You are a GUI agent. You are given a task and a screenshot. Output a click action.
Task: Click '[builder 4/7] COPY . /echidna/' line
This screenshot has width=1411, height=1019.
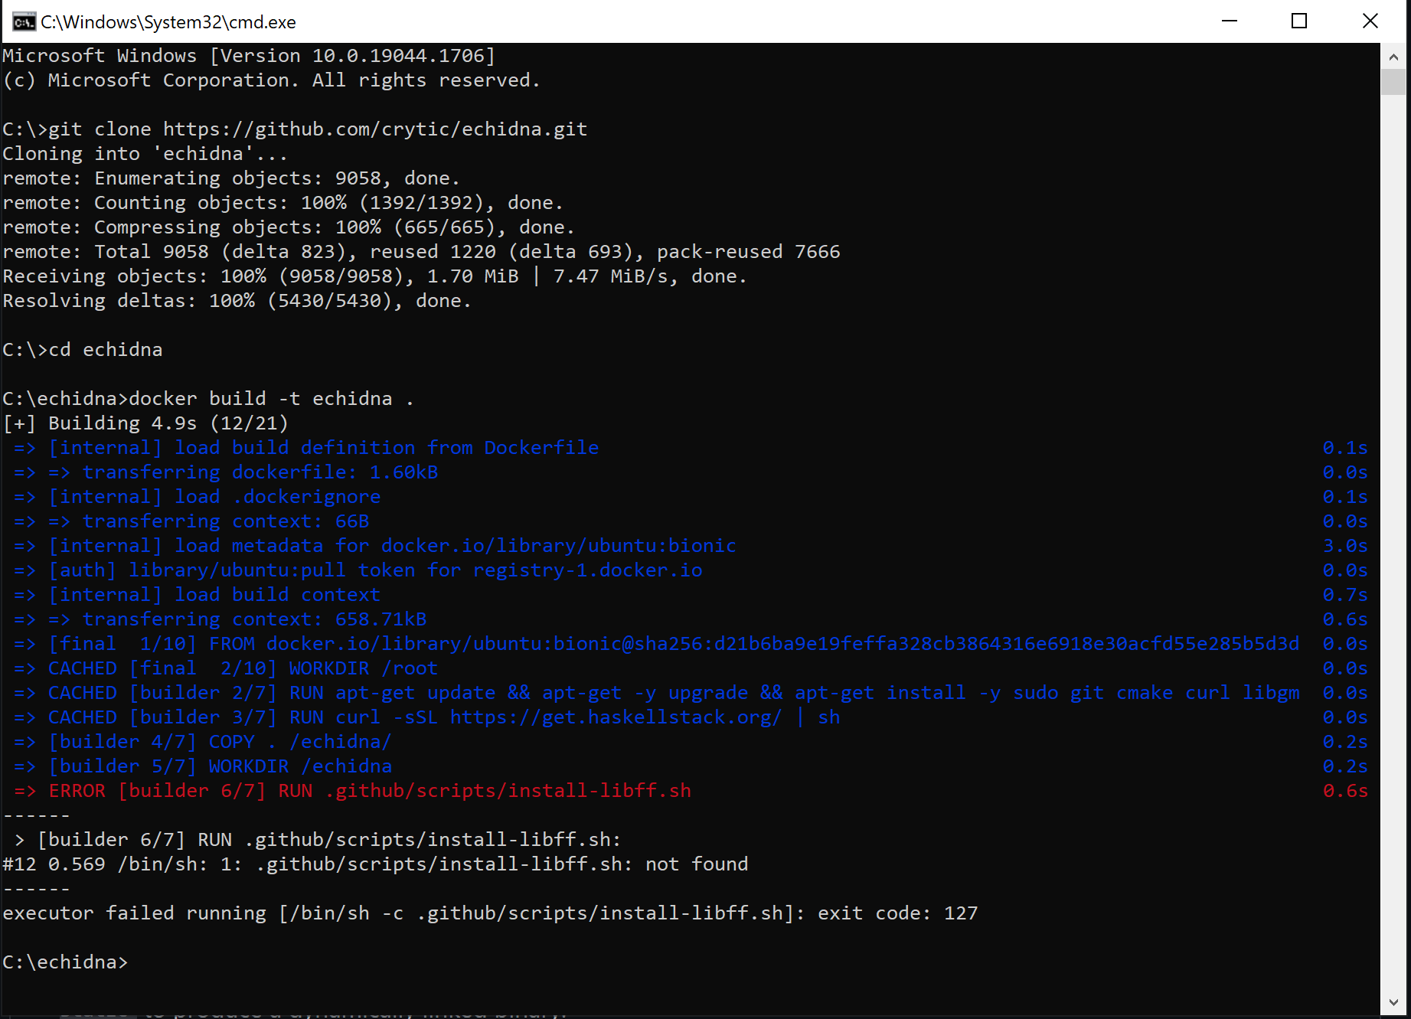[x=203, y=742]
